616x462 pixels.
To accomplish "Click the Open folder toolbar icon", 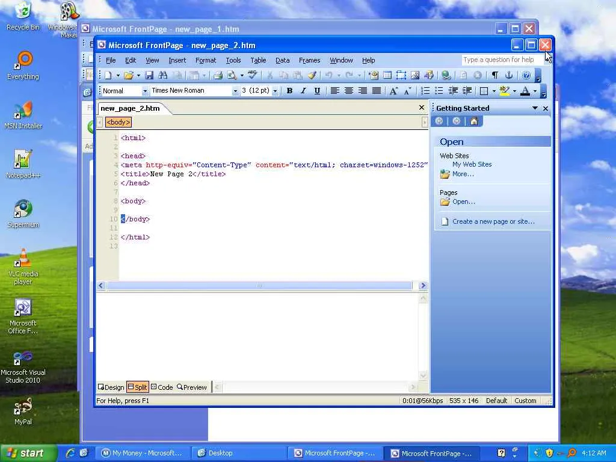I will click(129, 75).
